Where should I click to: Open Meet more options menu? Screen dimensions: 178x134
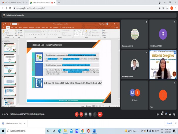click(95, 114)
